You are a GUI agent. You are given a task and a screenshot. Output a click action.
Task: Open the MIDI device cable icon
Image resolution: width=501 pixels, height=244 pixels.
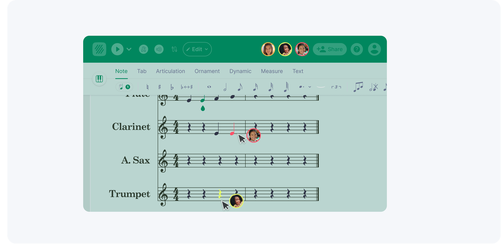[x=174, y=49]
